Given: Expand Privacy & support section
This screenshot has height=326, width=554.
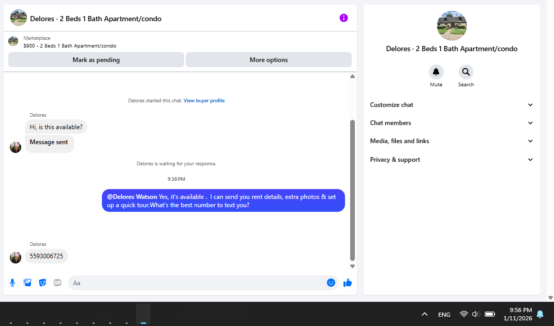Looking at the screenshot, I should [x=451, y=160].
